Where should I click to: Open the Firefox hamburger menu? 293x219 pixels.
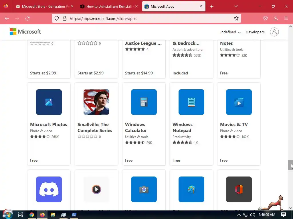coord(286,19)
